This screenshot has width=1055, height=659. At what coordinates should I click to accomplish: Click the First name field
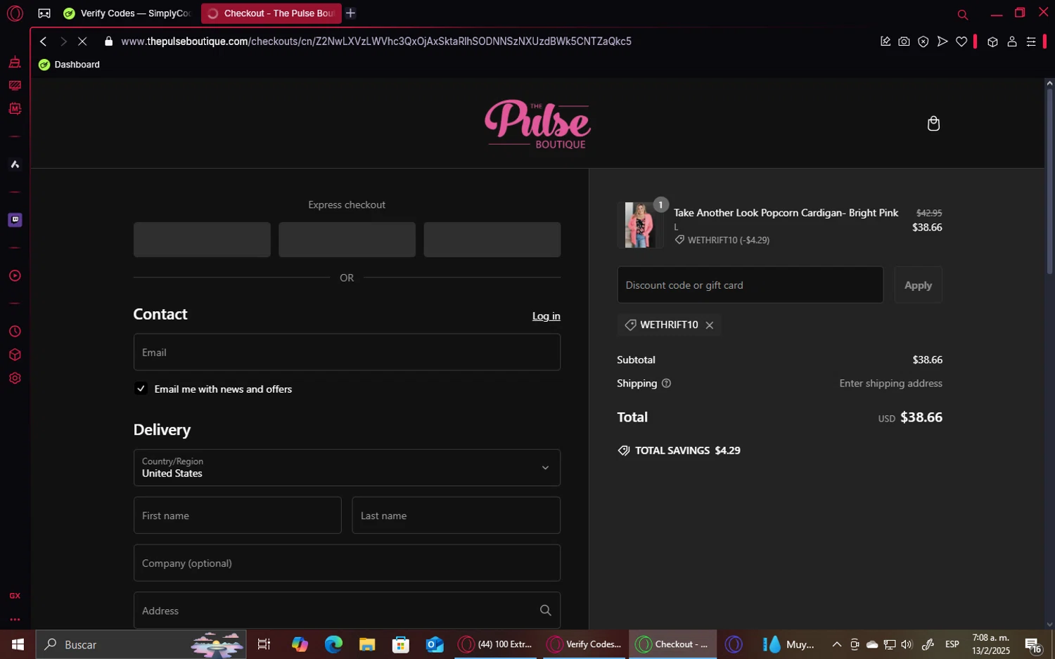pos(237,515)
